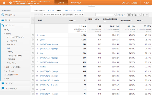Click the globe account icon in header
The height and width of the screenshot is (95, 152).
click(x=10, y=3)
